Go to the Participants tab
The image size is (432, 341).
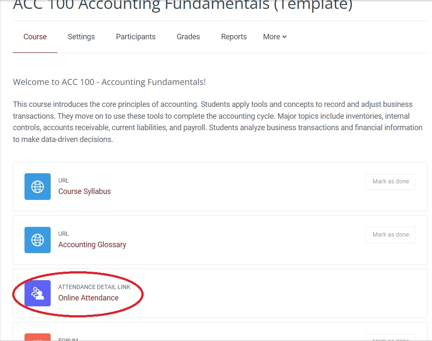tap(136, 37)
